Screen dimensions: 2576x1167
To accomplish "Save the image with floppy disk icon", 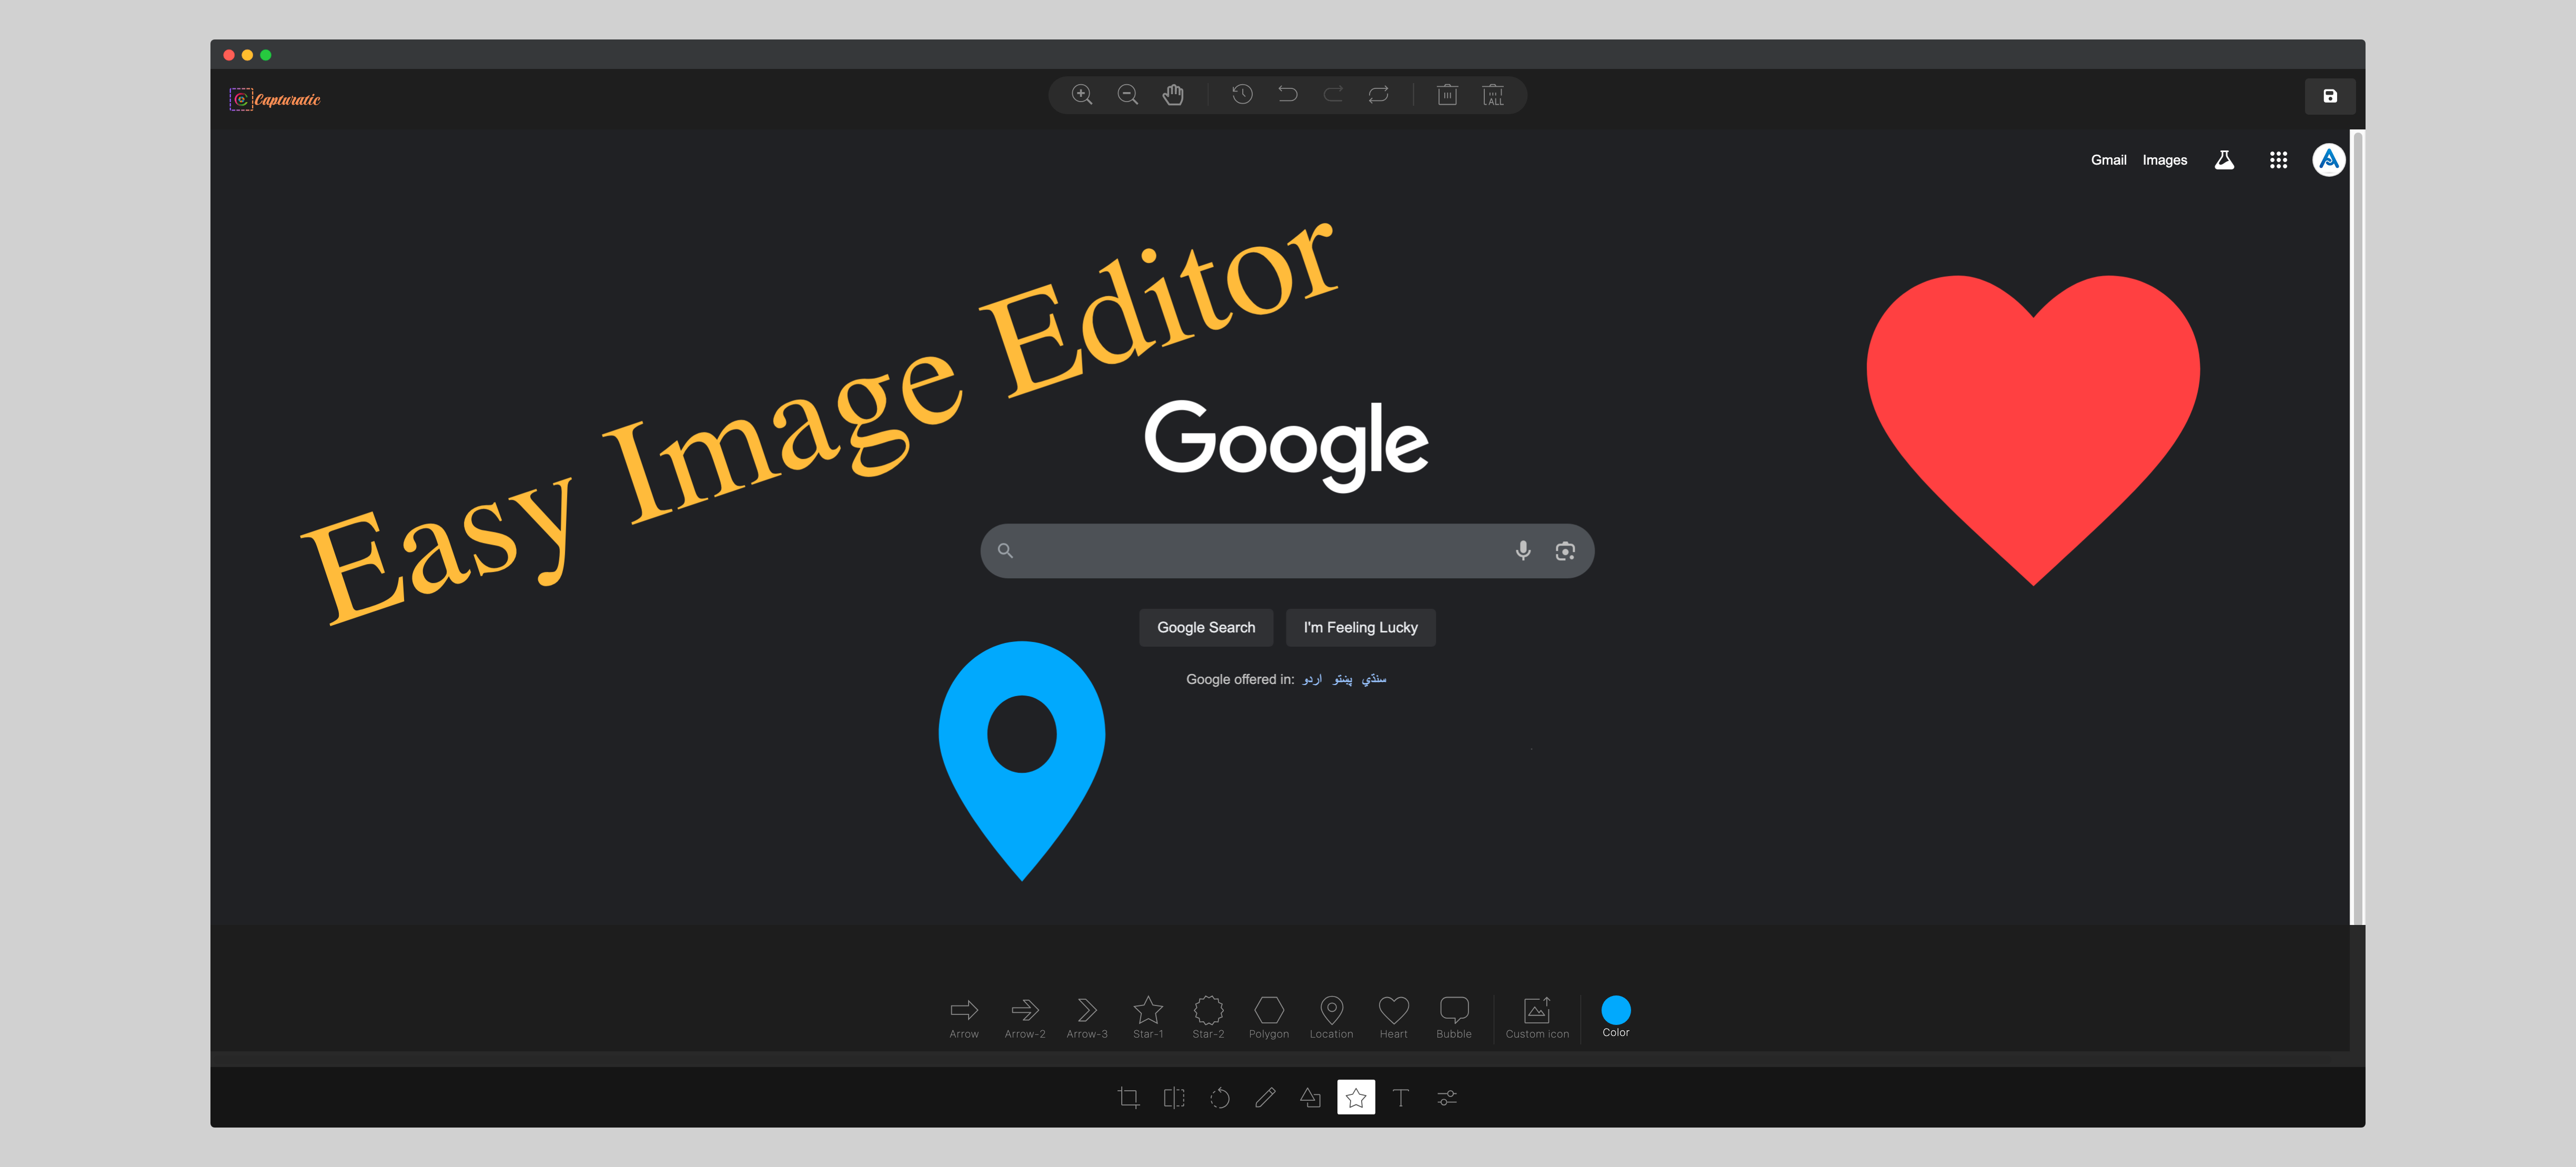I will click(2330, 96).
